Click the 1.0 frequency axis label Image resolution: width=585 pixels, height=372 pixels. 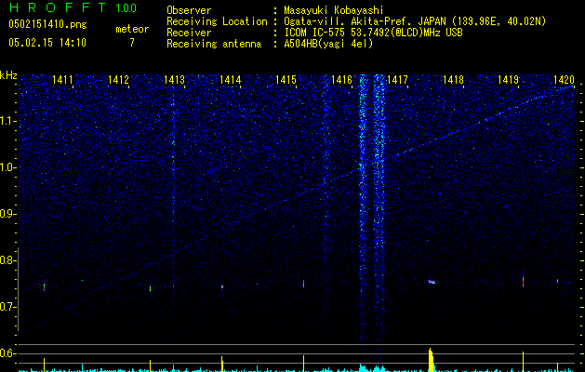[7, 167]
